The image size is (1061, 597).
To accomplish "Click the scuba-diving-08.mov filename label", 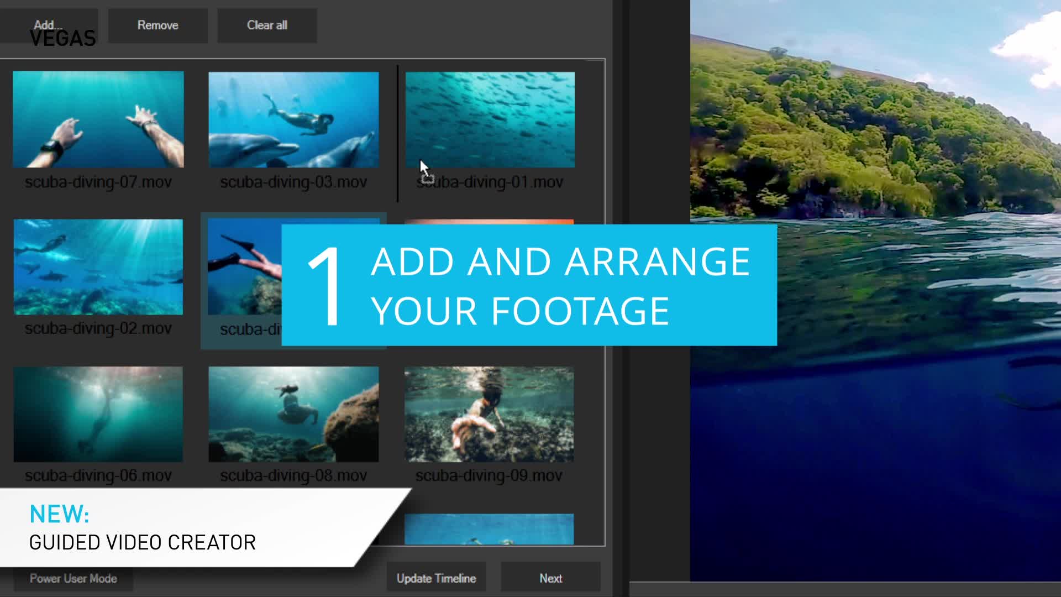I will [x=293, y=475].
